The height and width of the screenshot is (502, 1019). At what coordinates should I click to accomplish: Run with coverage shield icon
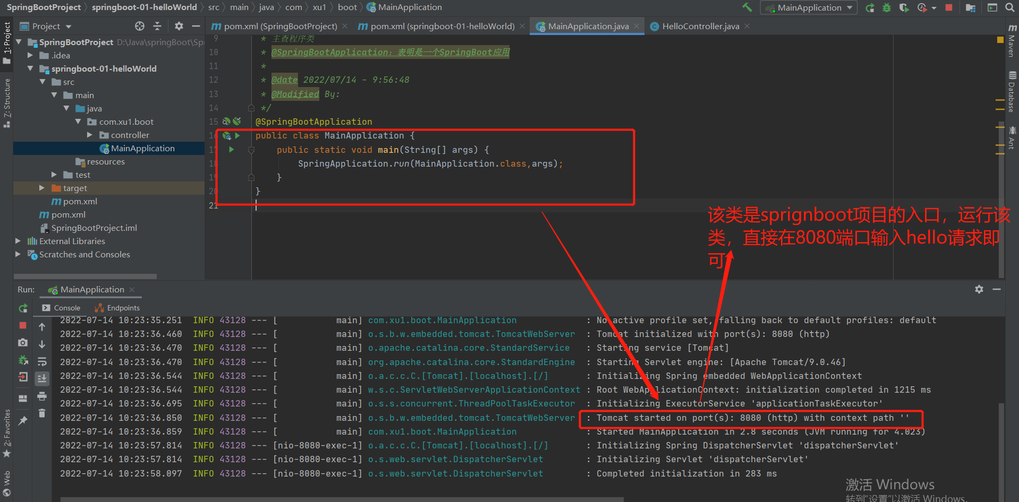[x=904, y=7]
